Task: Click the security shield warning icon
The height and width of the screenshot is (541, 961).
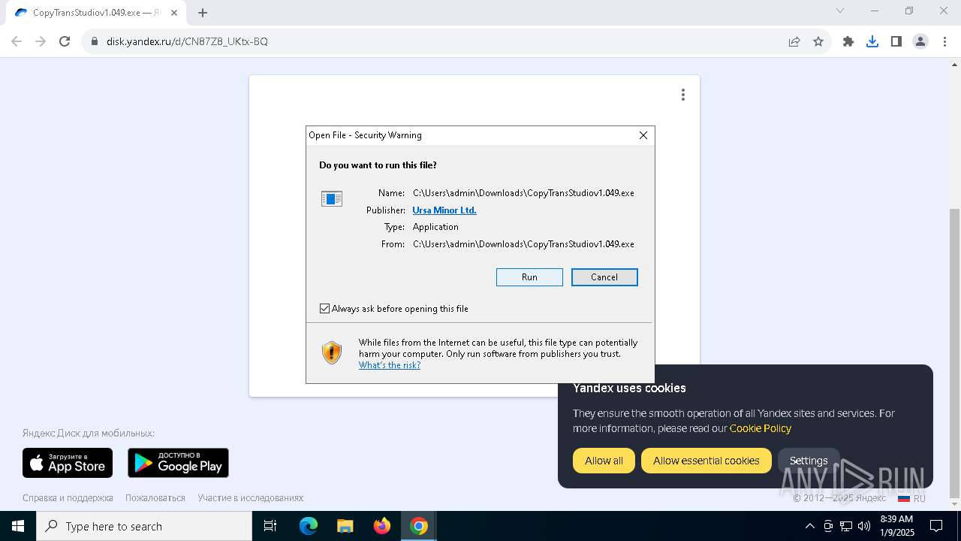Action: click(332, 352)
